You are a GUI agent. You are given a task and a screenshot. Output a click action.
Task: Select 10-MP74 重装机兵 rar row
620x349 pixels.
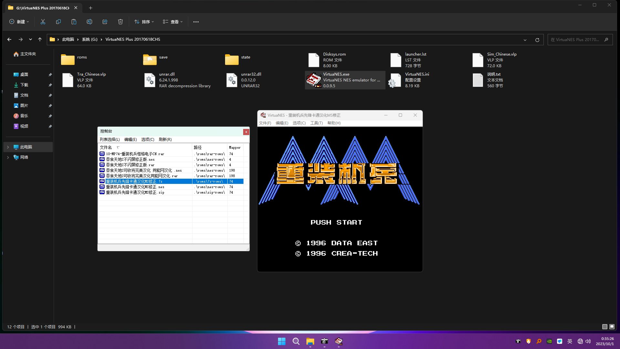(x=171, y=154)
